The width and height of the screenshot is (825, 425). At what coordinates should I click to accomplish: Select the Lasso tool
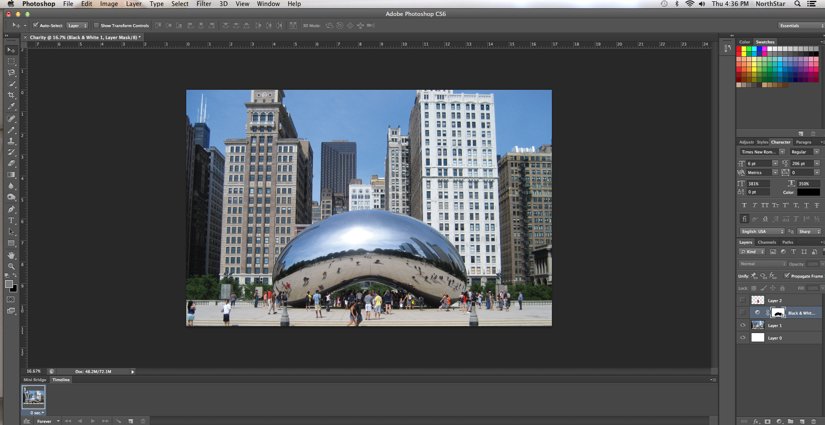coord(11,73)
